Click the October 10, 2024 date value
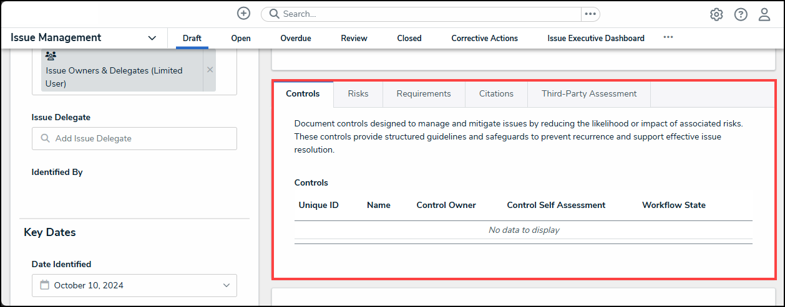785x307 pixels. click(x=89, y=285)
